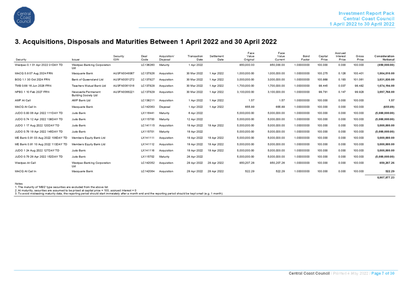
Task: Select security 'BOQ 1.1 30 Oct 2024 FRN'
Action: point(33,80)
